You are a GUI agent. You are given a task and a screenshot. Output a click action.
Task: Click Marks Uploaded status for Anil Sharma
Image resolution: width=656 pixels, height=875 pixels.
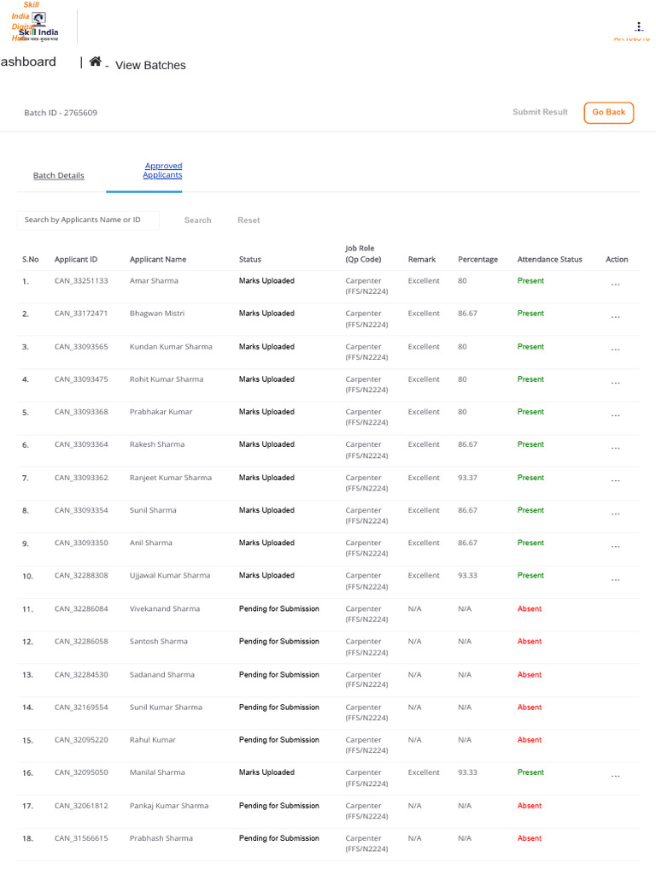click(x=266, y=543)
